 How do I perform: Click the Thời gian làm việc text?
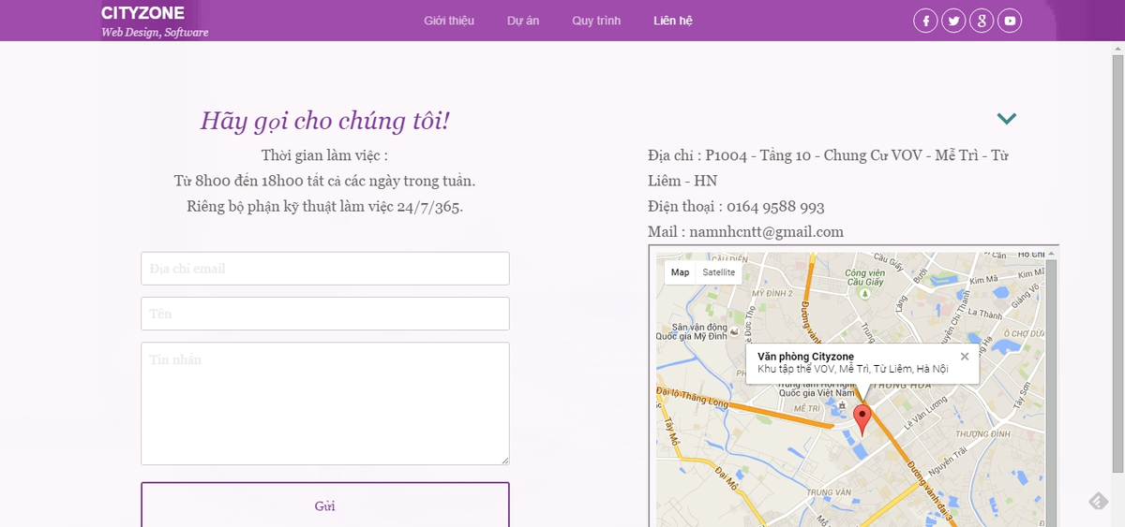324,154
